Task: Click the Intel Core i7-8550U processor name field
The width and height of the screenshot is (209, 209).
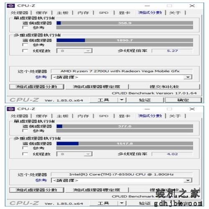Action: pyautogui.click(x=122, y=174)
